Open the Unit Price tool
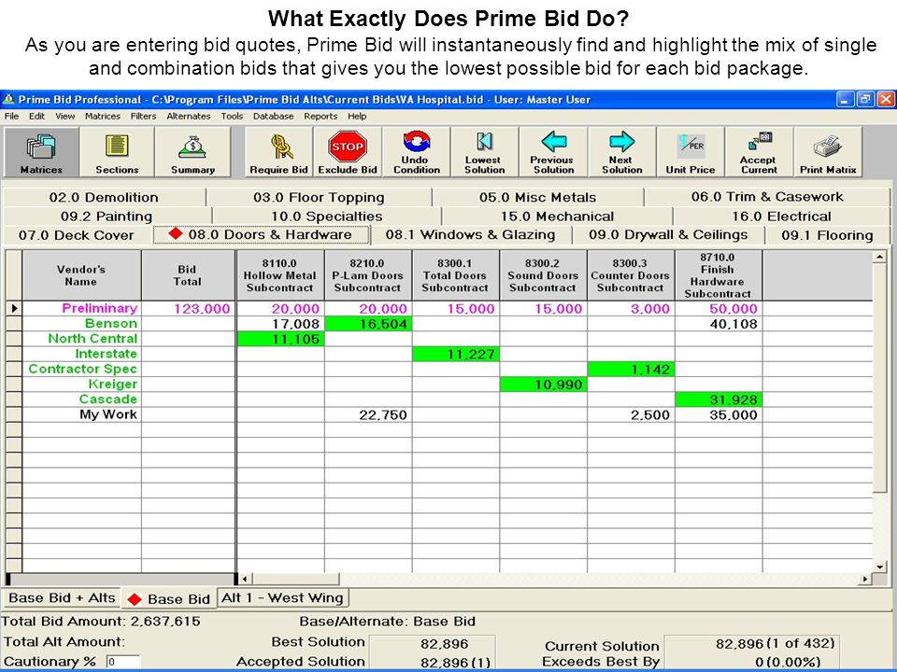Viewport: 897px width, 672px height. tap(691, 152)
